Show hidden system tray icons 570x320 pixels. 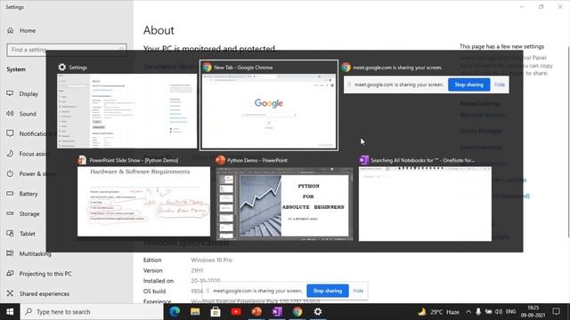(468, 312)
